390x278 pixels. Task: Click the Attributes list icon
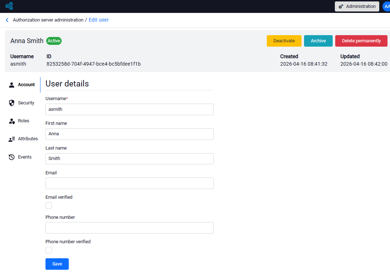[12, 139]
